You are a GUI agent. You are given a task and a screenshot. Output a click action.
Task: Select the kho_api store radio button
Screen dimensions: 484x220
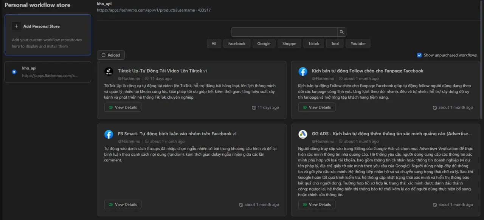(14, 72)
